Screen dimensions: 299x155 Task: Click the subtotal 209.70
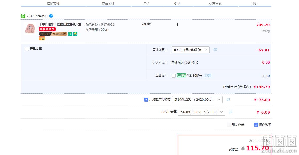pos(263,25)
